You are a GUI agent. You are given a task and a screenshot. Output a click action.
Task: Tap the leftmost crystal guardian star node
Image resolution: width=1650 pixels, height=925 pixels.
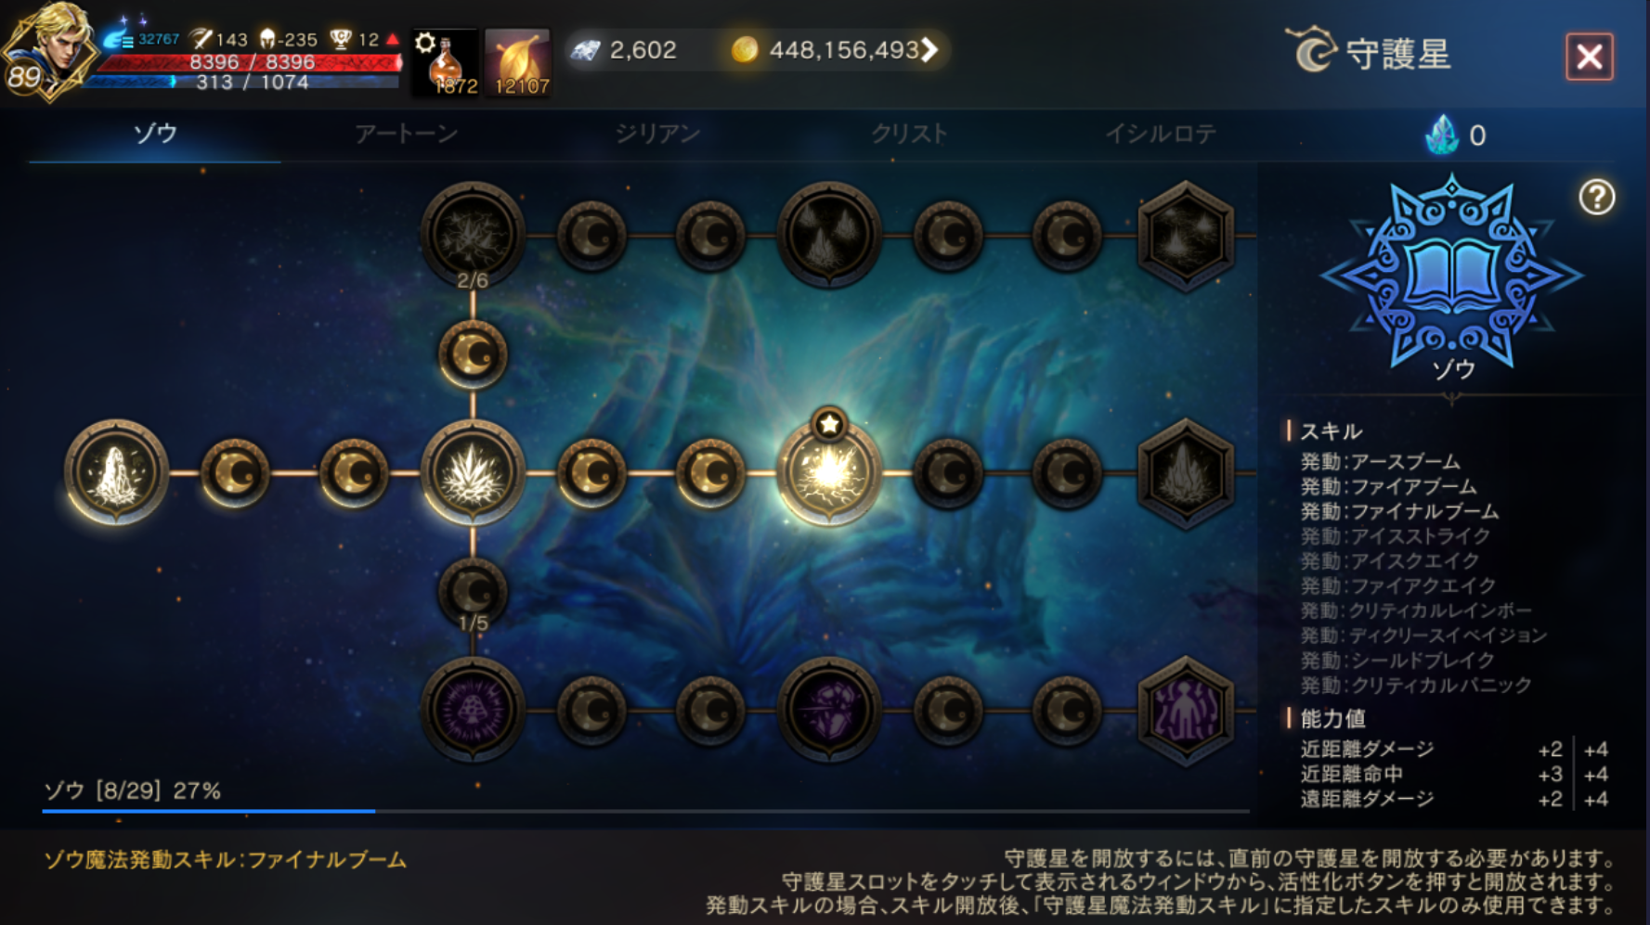pos(116,471)
